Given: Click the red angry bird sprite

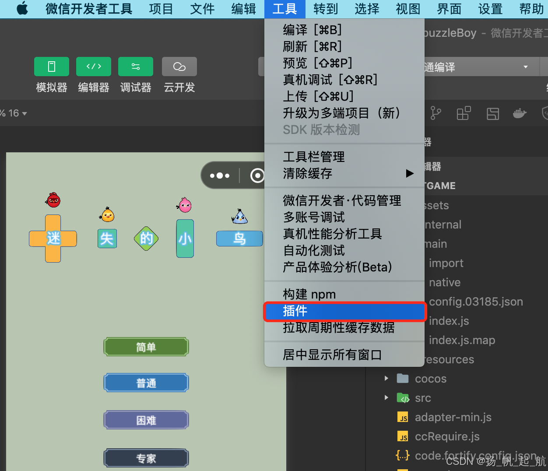Looking at the screenshot, I should pos(53,200).
